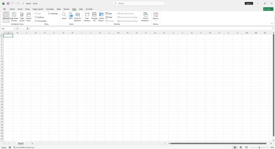
Task: Zoom in with the plus button
Action: [267, 147]
